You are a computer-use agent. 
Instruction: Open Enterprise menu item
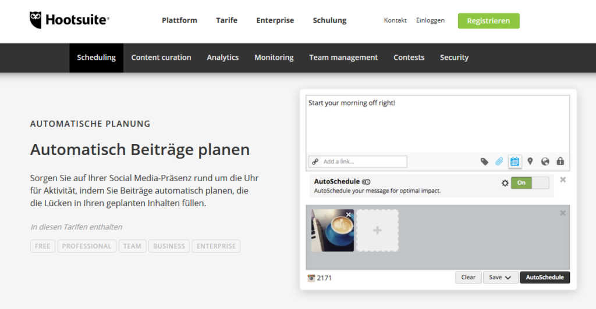(275, 20)
